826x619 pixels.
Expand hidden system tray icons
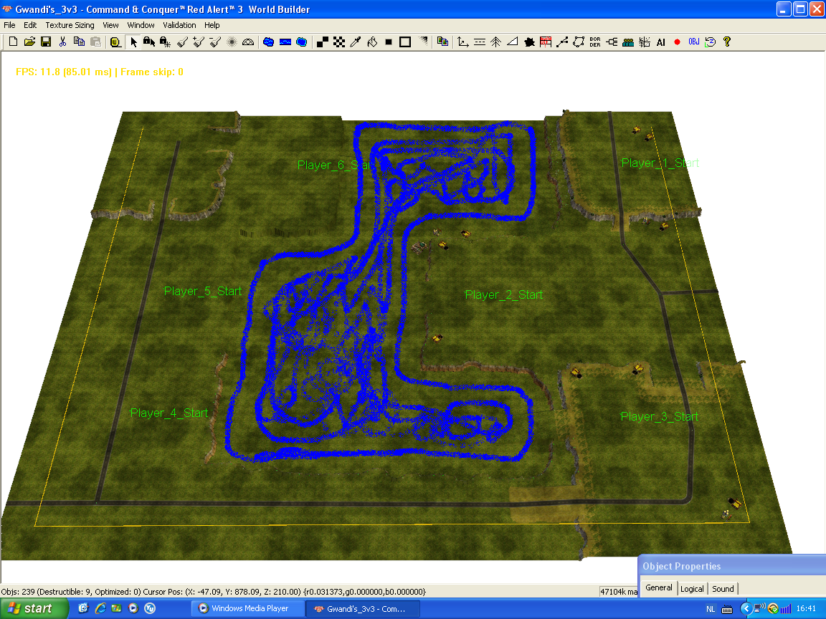click(746, 609)
